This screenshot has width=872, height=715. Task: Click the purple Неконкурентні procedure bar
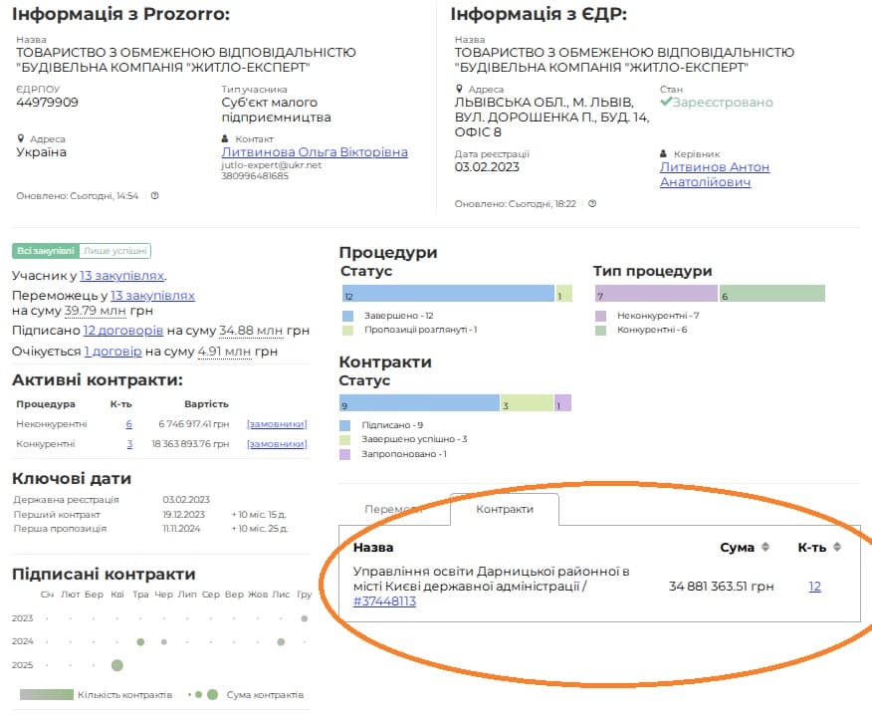point(655,294)
